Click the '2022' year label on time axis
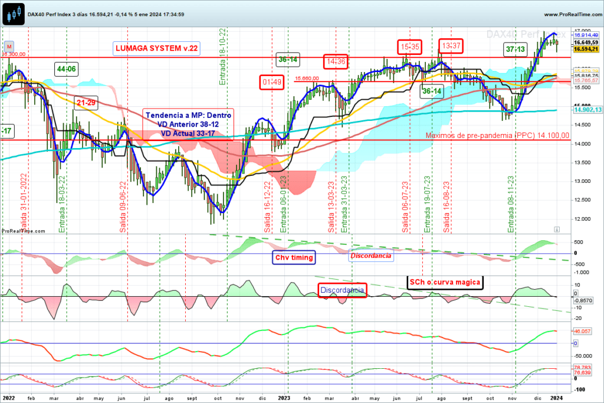The width and height of the screenshot is (604, 403). click(x=9, y=398)
